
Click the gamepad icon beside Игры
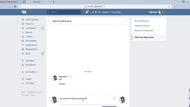(23, 53)
